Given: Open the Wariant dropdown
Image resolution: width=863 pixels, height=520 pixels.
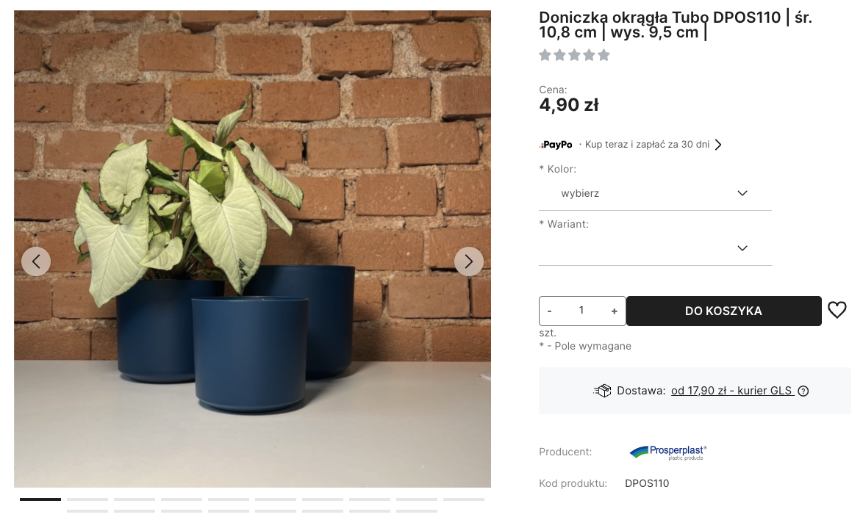Looking at the screenshot, I should point(655,248).
